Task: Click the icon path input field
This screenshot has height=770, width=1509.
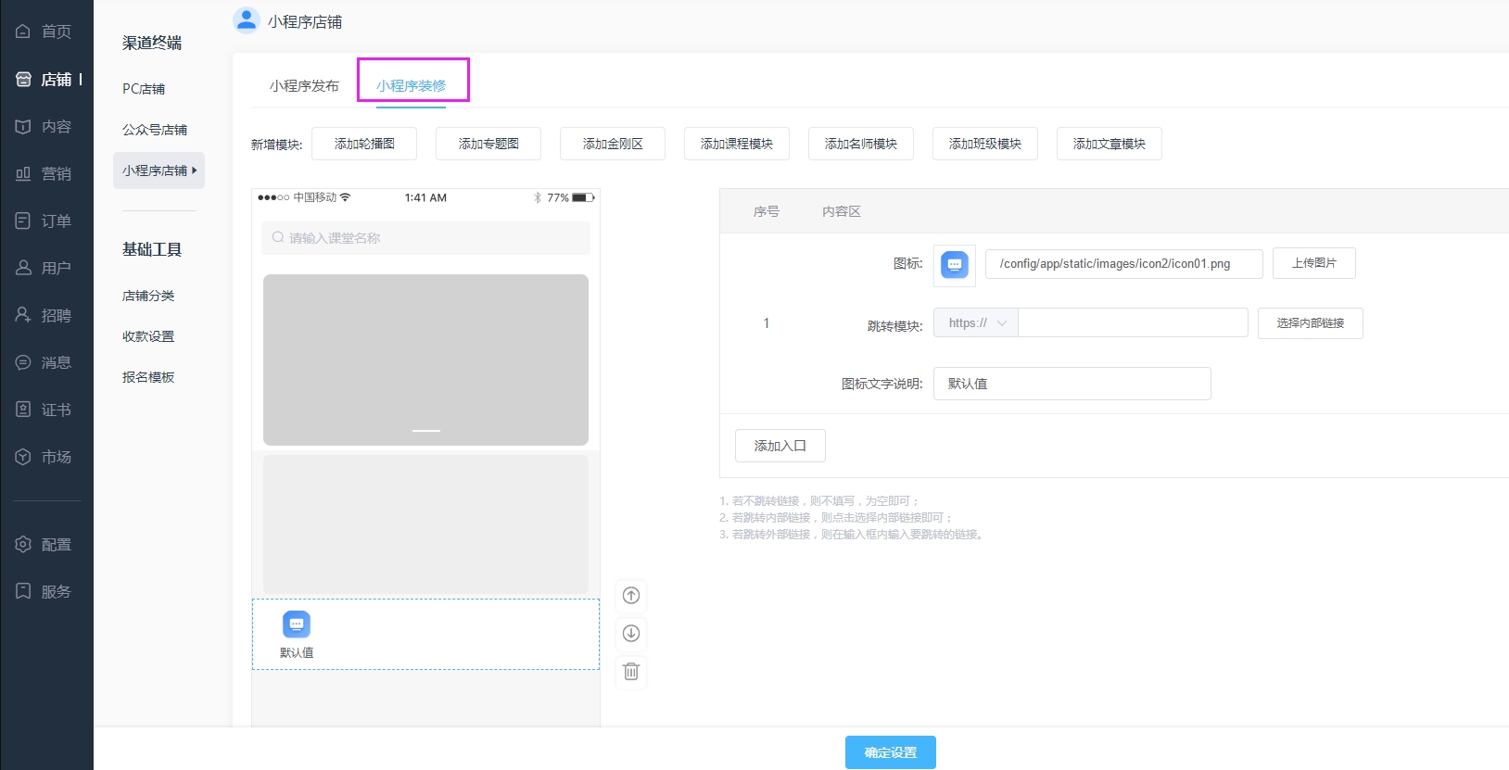Action: [x=1124, y=264]
